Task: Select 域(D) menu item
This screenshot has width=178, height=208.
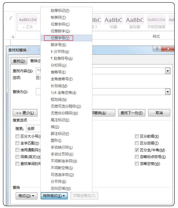Action: 66,127
